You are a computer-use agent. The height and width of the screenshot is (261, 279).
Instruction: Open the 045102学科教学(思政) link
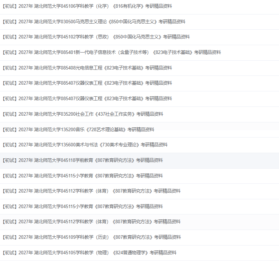click(96, 37)
